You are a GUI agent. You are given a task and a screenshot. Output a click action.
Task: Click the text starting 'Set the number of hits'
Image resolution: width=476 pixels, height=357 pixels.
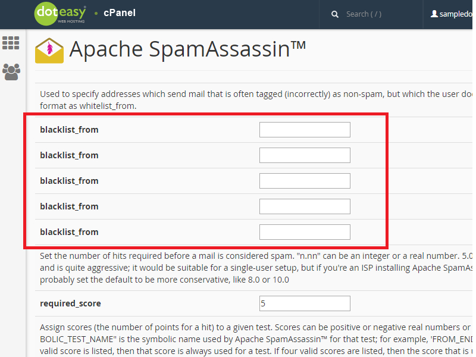coord(256,268)
